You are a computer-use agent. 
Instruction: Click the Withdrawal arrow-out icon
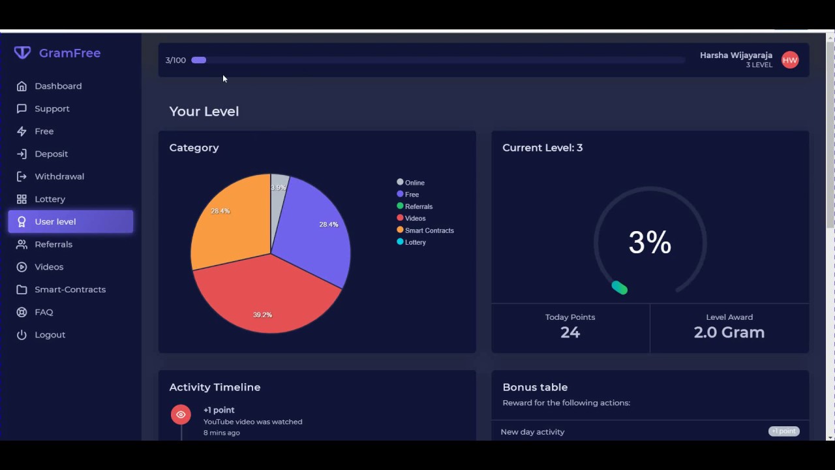click(x=22, y=176)
